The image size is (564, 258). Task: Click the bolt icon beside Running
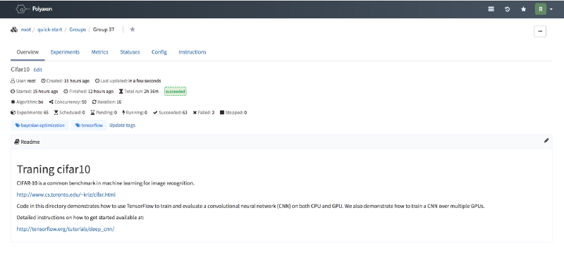coord(124,113)
